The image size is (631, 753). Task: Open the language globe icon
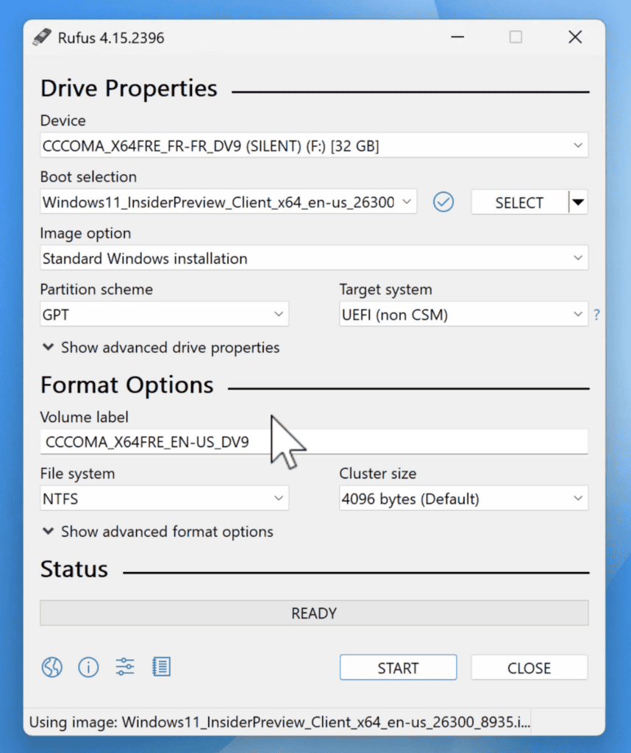[x=52, y=667]
